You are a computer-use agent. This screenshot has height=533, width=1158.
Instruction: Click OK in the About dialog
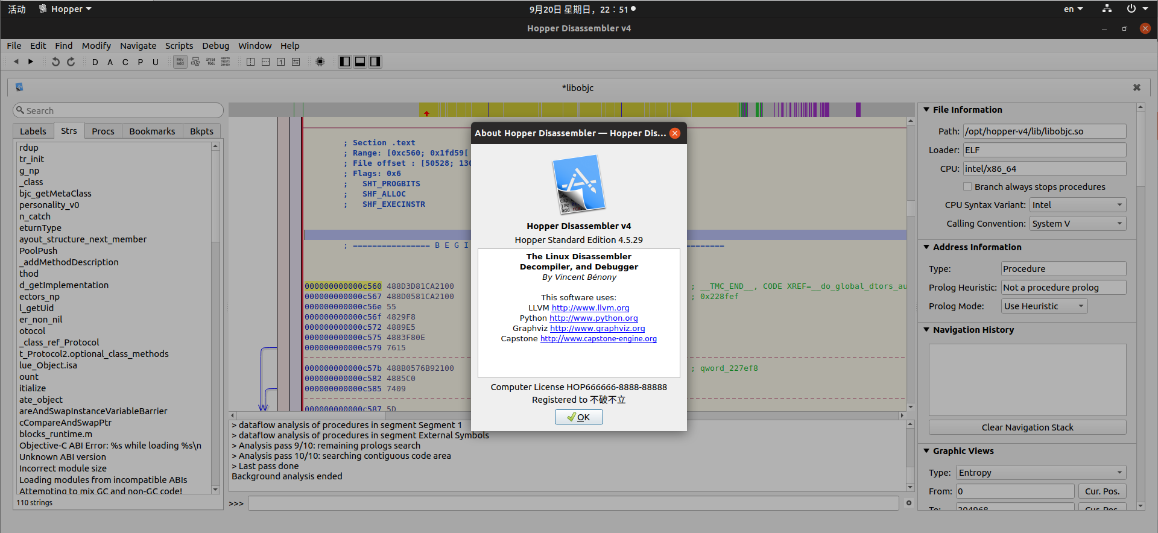click(579, 417)
